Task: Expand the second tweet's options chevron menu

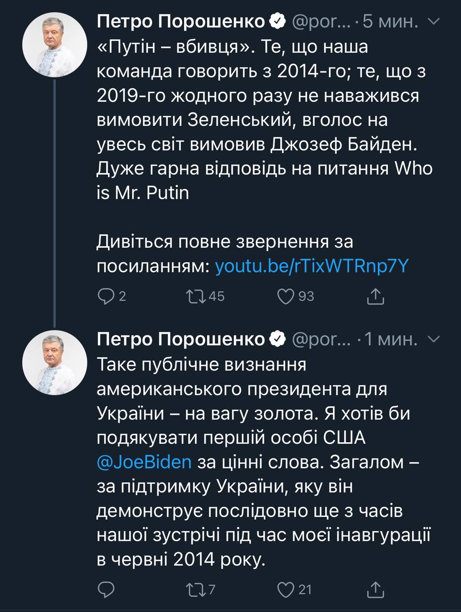Action: coord(433,339)
